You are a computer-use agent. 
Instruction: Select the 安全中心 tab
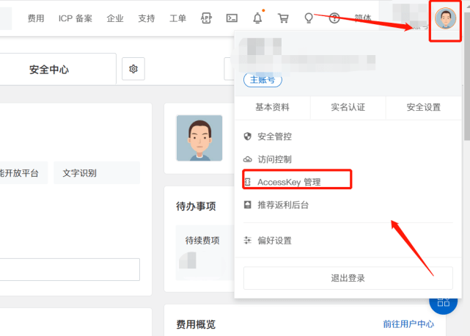[x=49, y=70]
